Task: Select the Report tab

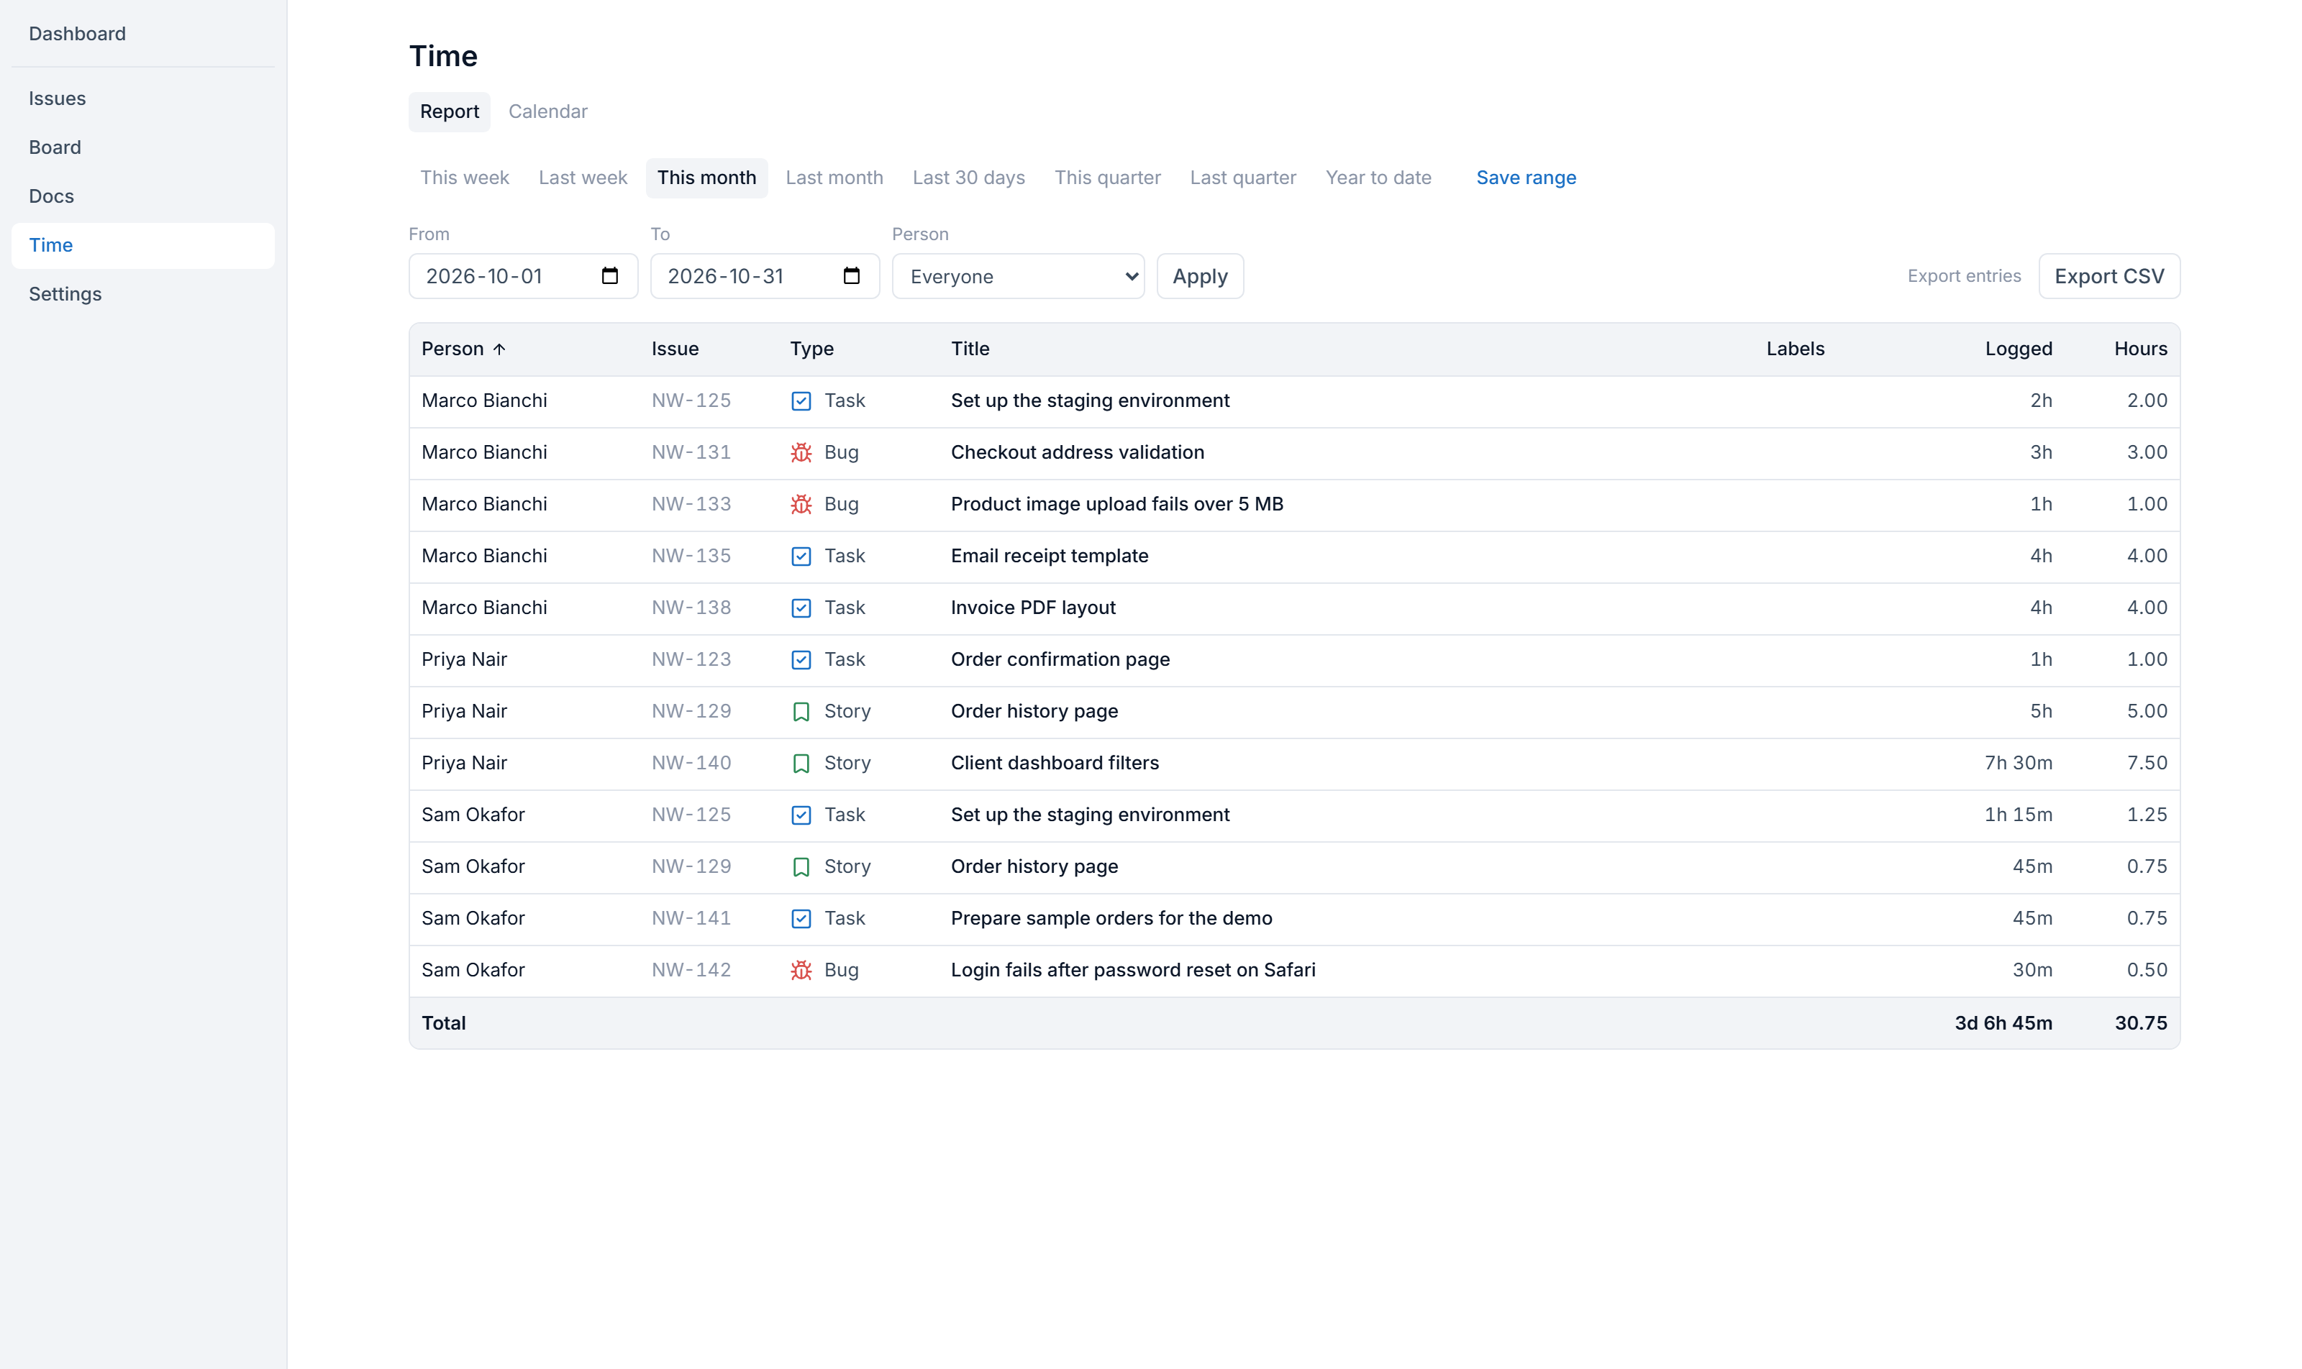Action: tap(450, 111)
